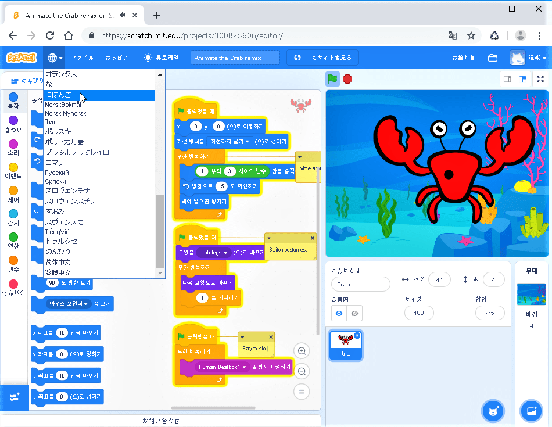
Task: Select にほんご in language list
Action: point(99,95)
